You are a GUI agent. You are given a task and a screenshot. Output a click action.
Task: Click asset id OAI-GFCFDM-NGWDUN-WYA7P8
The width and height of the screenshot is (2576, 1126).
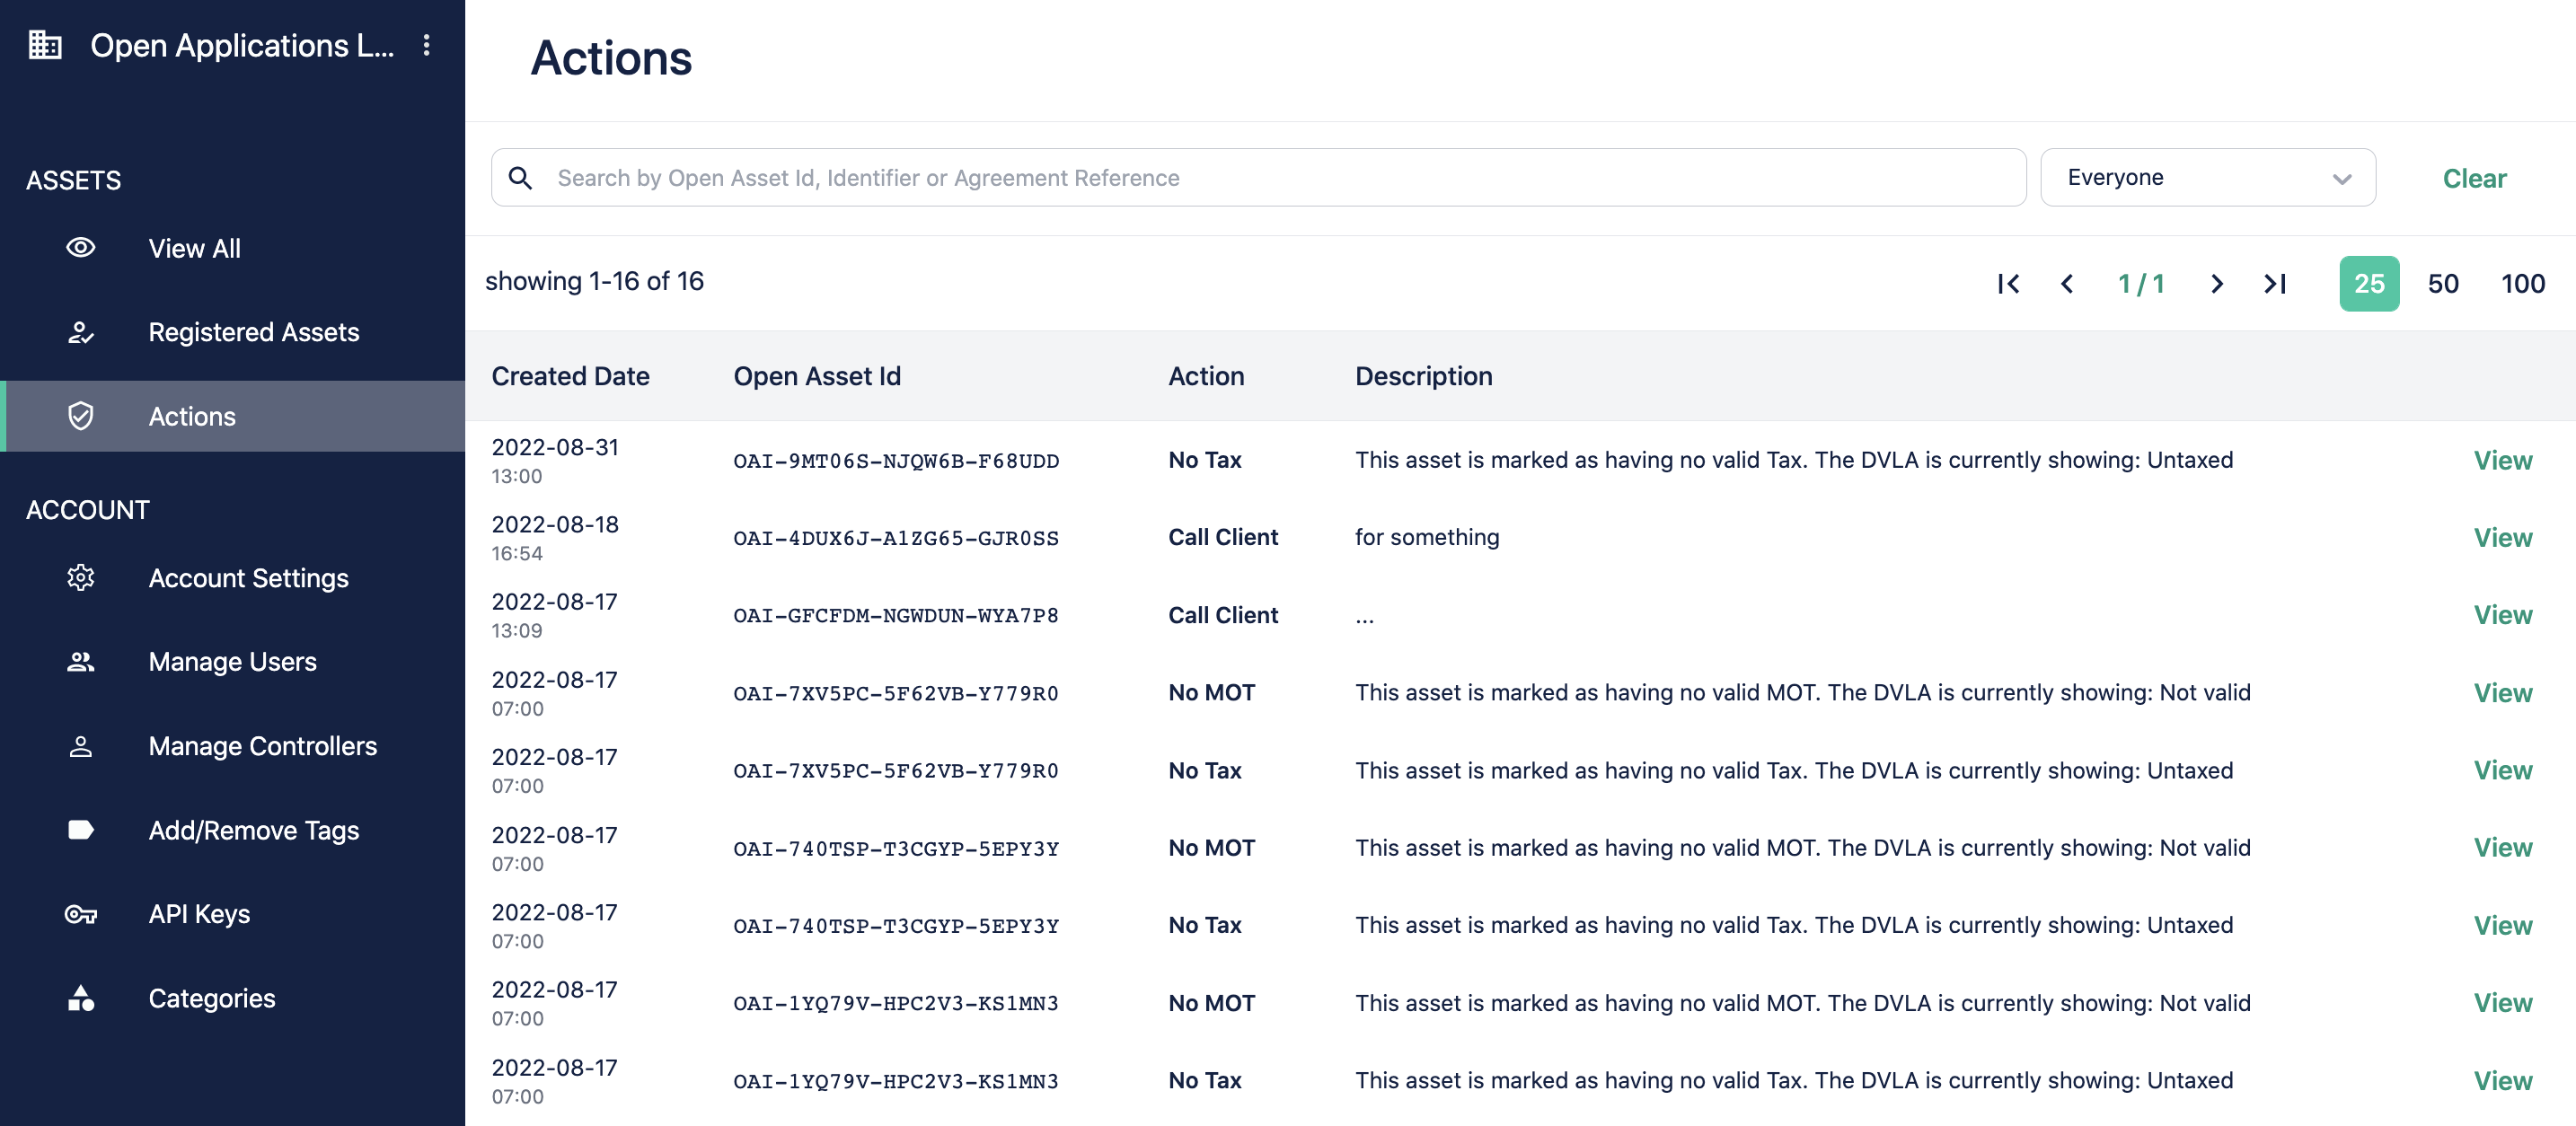(896, 616)
